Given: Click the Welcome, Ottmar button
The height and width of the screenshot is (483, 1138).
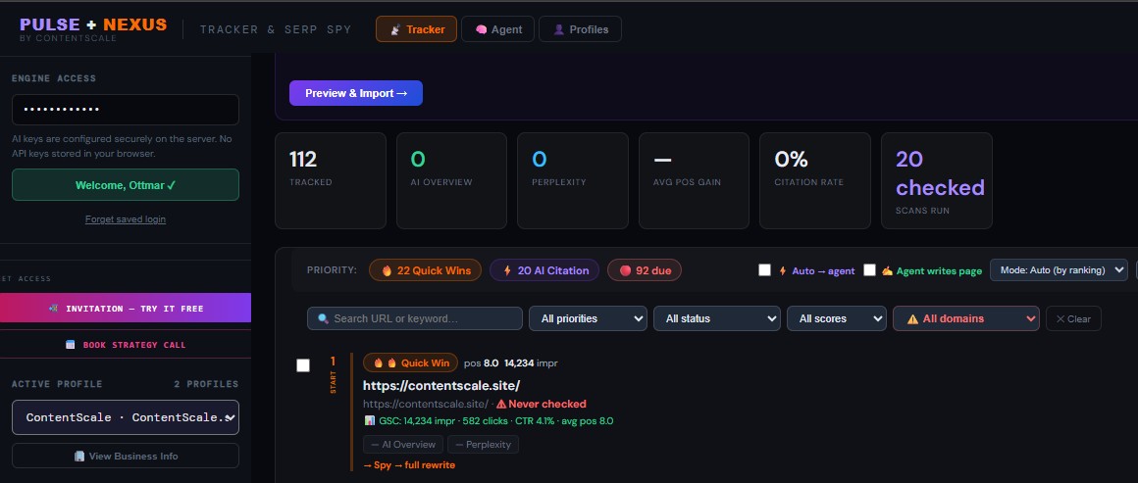Looking at the screenshot, I should click(126, 185).
